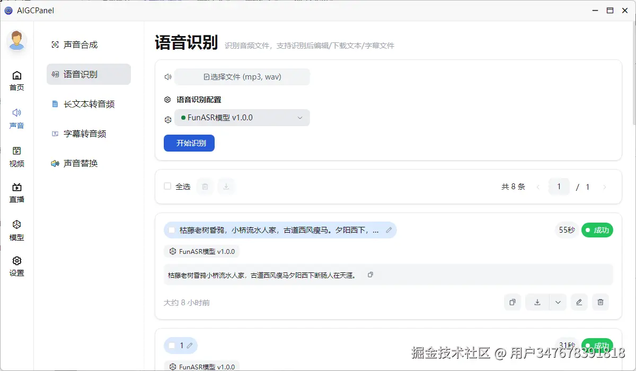The width and height of the screenshot is (636, 371).
Task: Click 55秒 duration badge
Action: [567, 230]
